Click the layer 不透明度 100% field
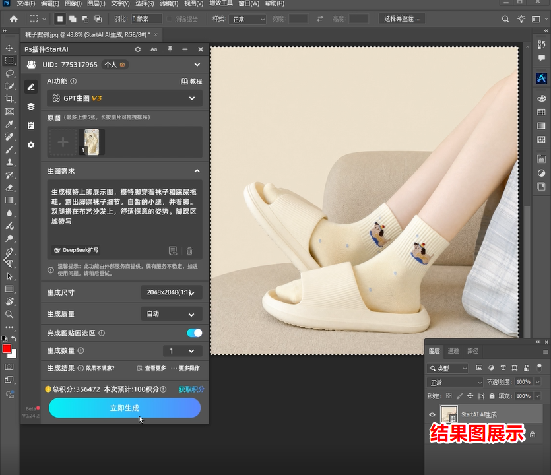The height and width of the screenshot is (475, 551). pos(523,382)
